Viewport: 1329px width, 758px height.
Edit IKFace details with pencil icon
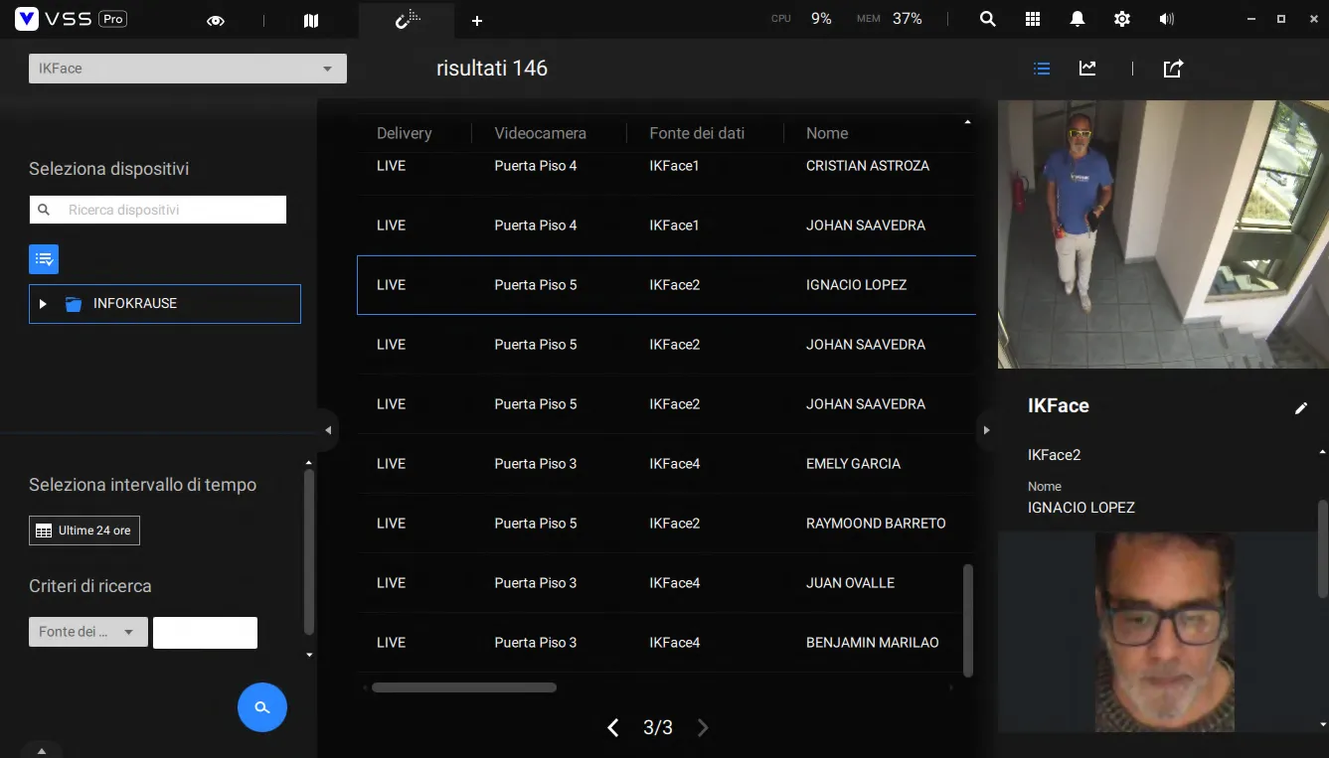pyautogui.click(x=1301, y=407)
